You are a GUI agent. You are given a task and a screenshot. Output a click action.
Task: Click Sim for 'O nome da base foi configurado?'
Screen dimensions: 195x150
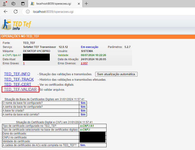click(x=83, y=103)
